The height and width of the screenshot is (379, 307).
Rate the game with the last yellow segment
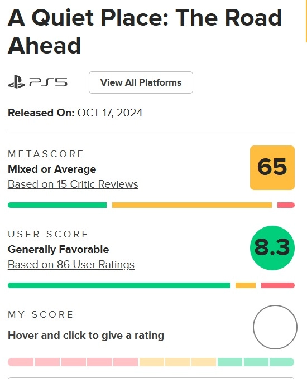204,362
